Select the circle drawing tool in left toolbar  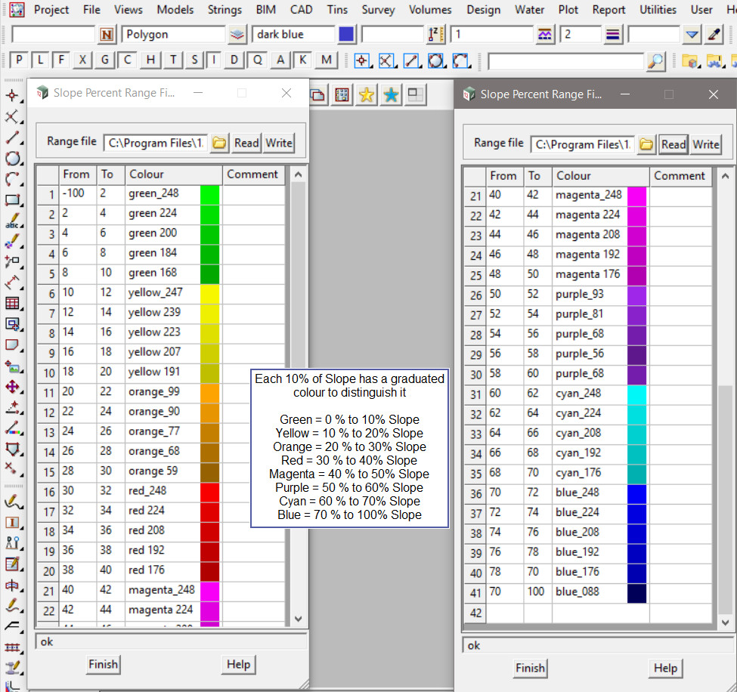click(x=12, y=159)
